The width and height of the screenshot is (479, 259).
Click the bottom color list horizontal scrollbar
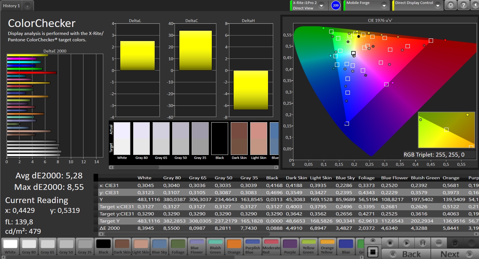pos(120,257)
